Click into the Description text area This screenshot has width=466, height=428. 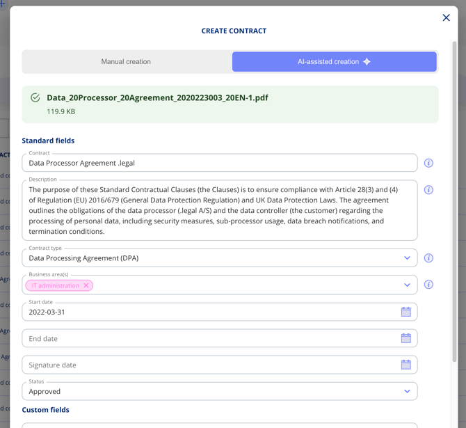pos(209,210)
